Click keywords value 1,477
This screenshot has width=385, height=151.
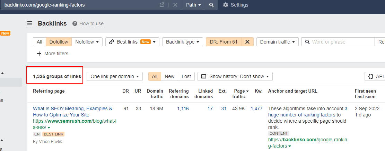(256, 108)
